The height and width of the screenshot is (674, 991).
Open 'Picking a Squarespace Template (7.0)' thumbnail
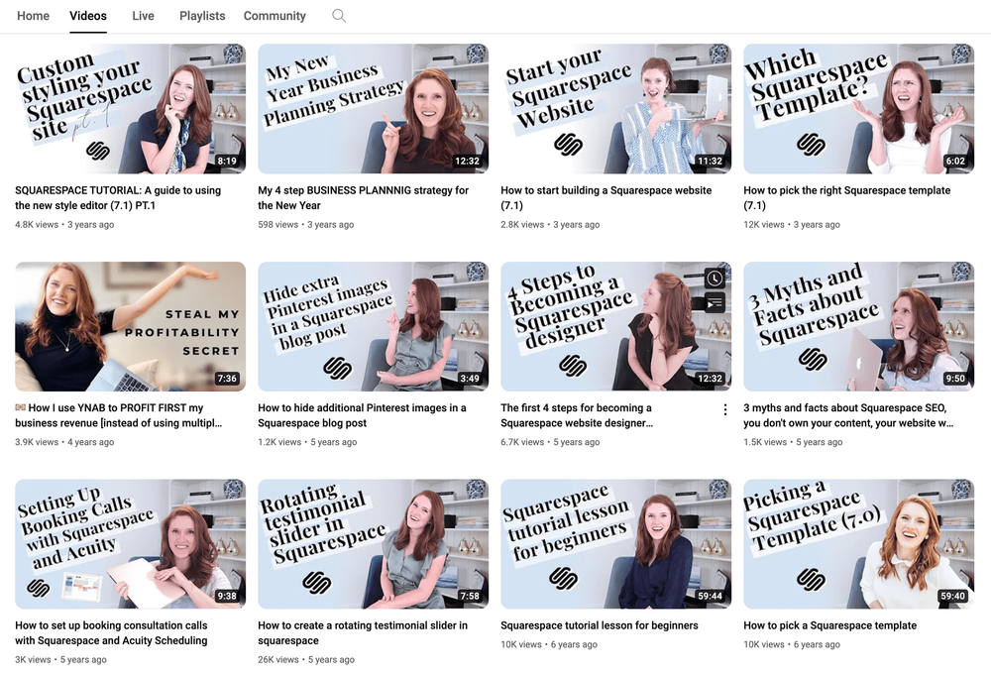858,544
